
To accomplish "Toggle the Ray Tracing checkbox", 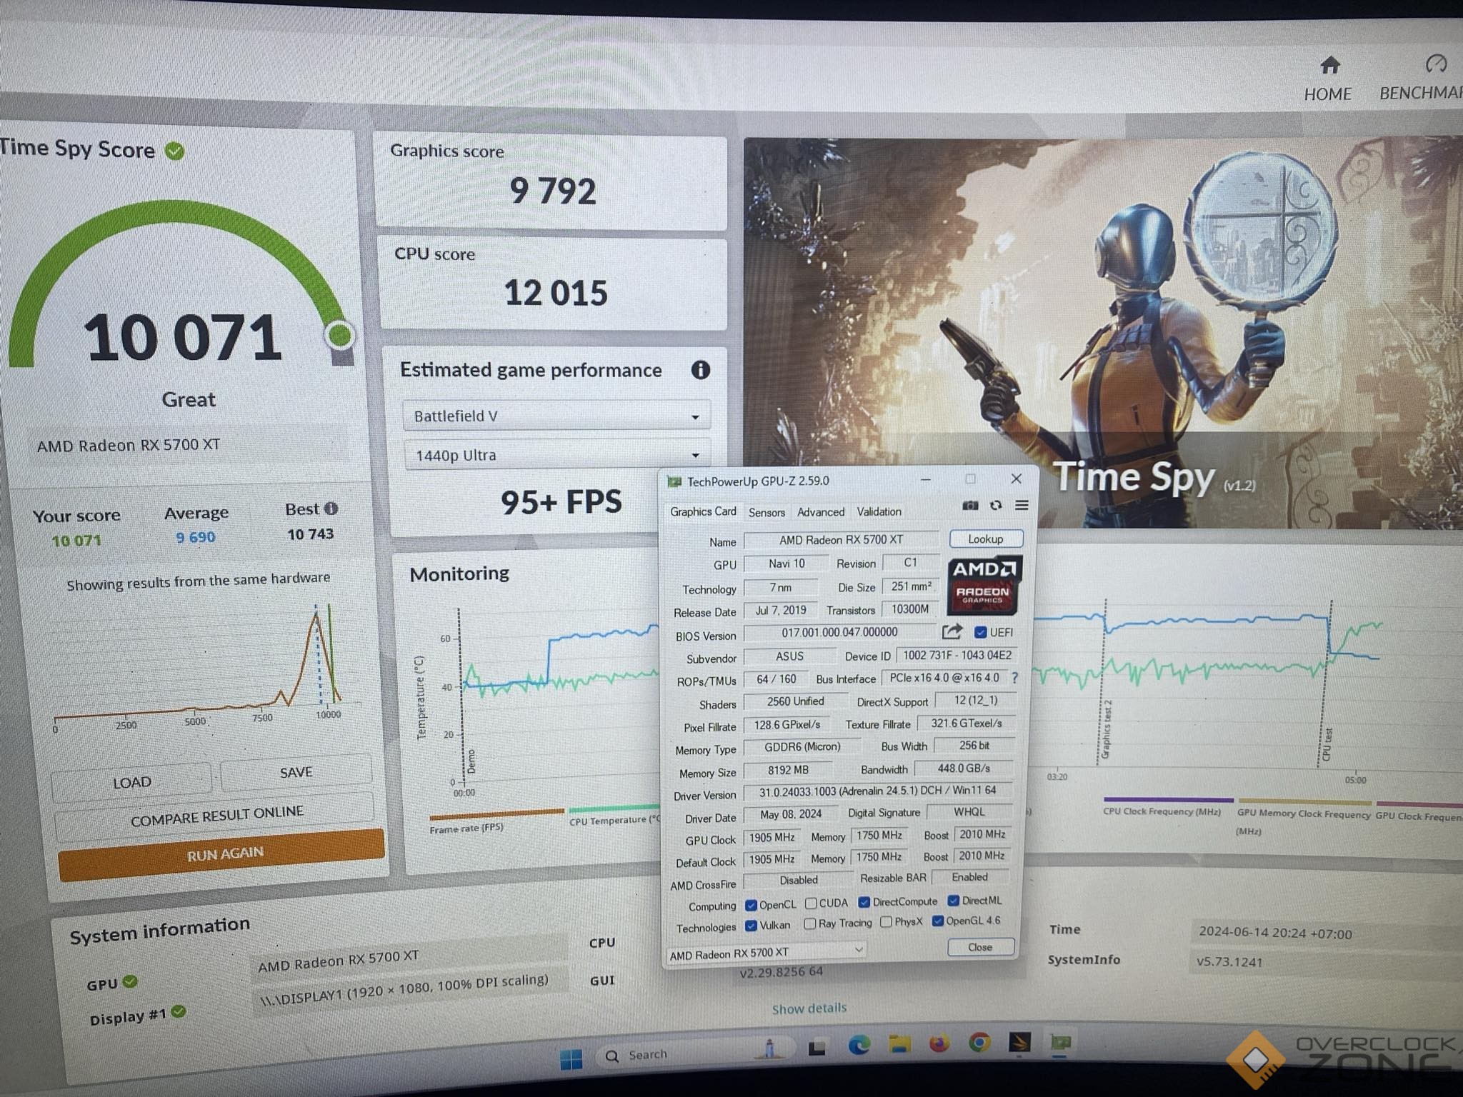I will pos(810,924).
